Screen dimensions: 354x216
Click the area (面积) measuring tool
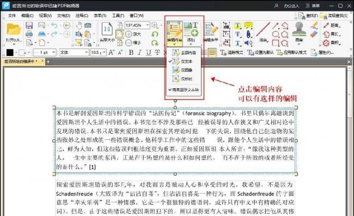coord(332,43)
